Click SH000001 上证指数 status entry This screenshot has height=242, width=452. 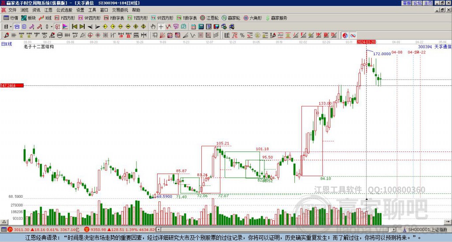pyautogui.click(x=428, y=230)
